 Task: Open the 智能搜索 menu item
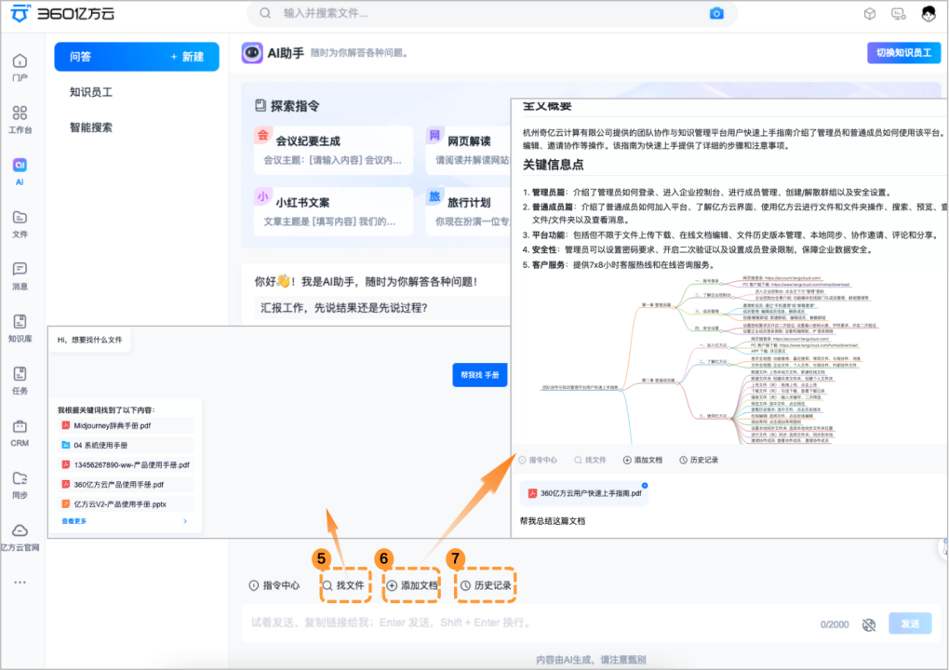click(91, 127)
